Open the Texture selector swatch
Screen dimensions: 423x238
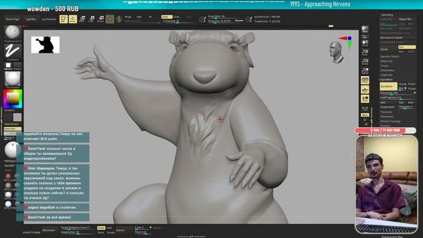coord(17,65)
